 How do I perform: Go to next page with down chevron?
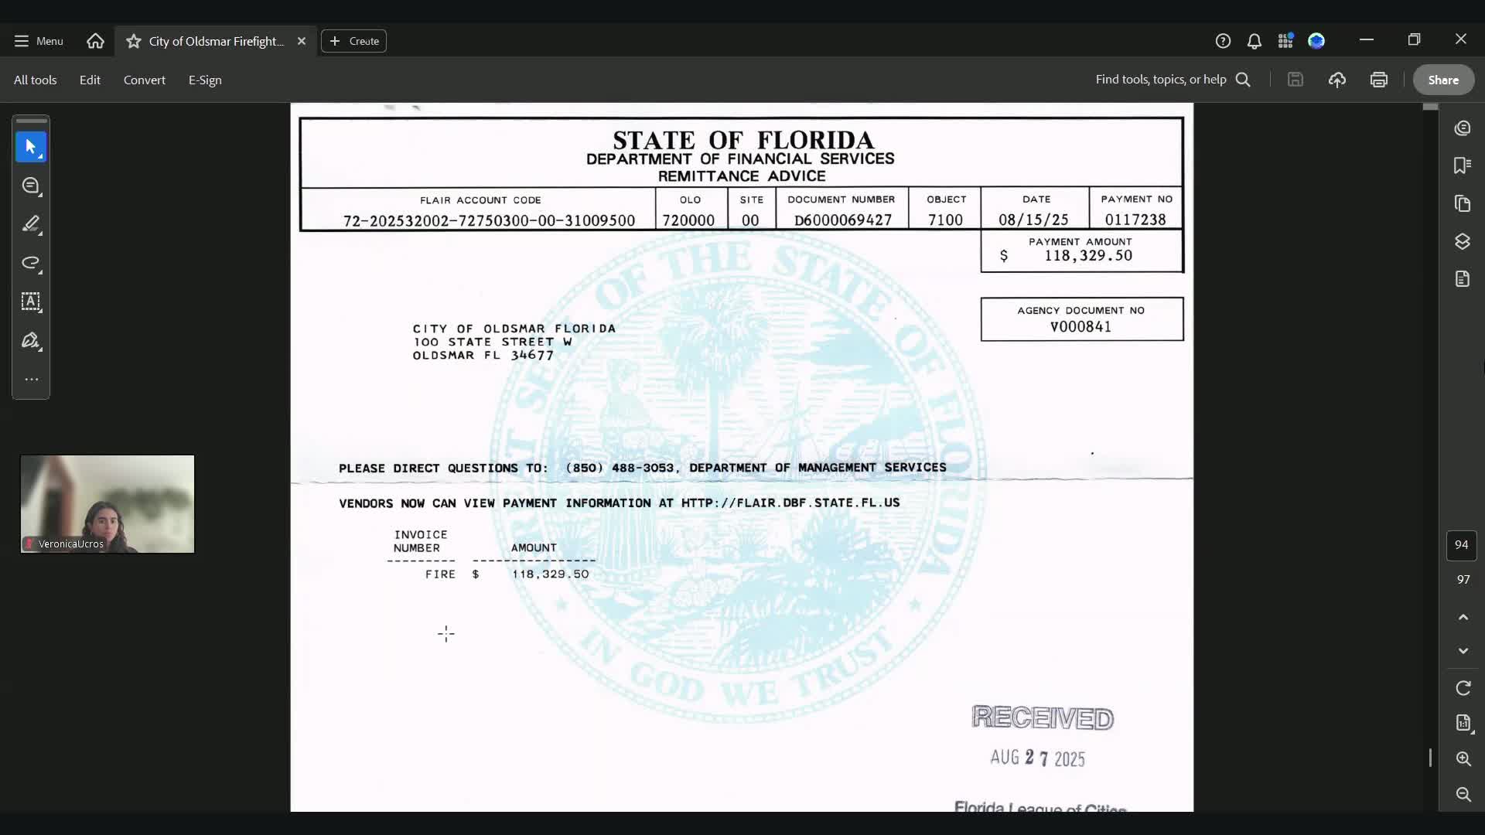1463,651
